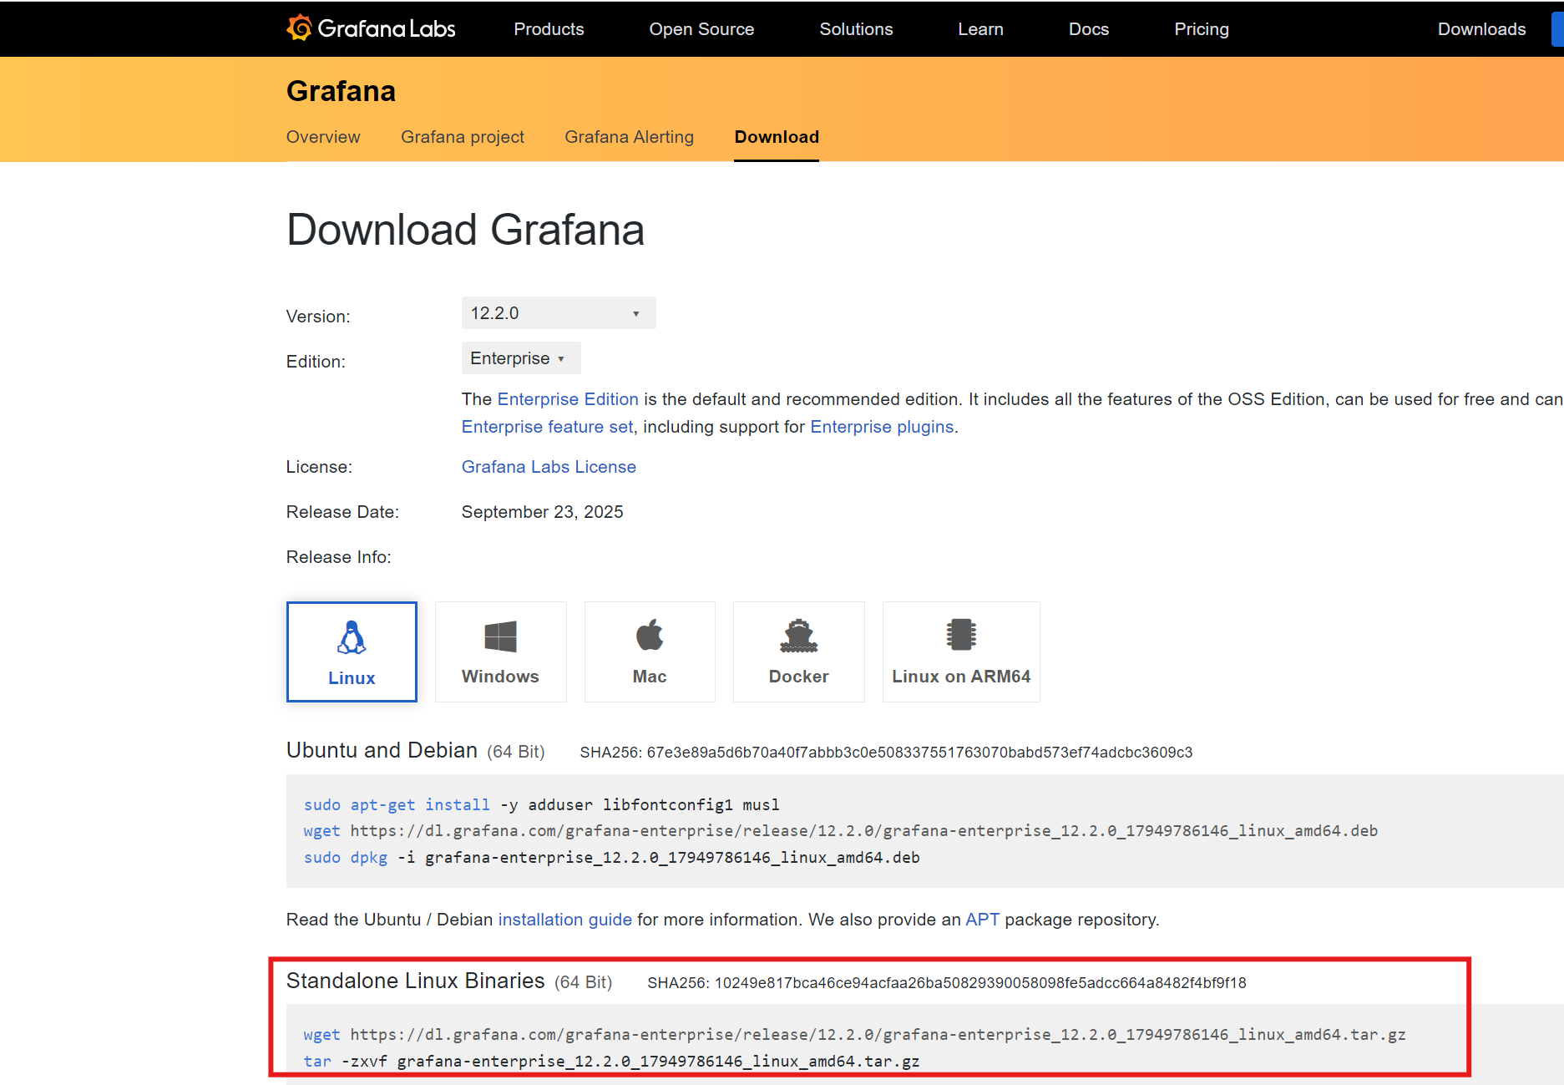Select the Mac platform tile

pyautogui.click(x=650, y=652)
